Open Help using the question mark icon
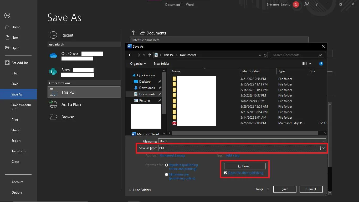Viewport: 359px width, 202px height. pyautogui.click(x=321, y=63)
